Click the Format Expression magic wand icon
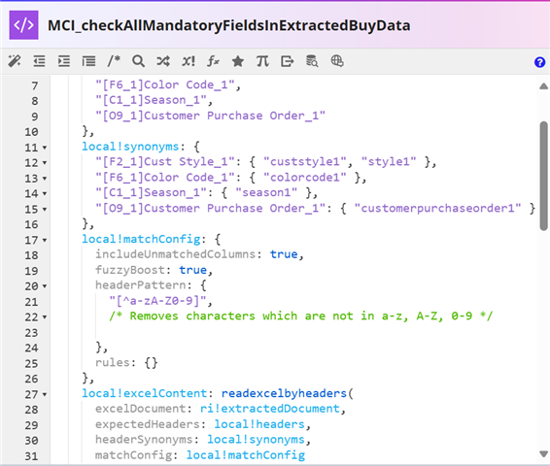 (x=15, y=61)
